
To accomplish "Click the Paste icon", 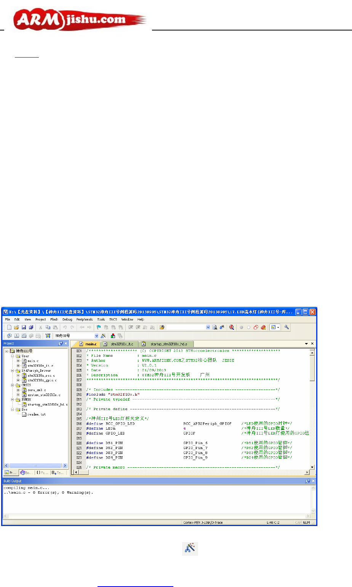I will tap(55, 327).
